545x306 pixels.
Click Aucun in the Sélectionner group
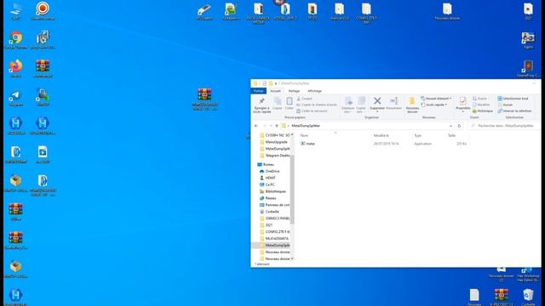pyautogui.click(x=505, y=105)
